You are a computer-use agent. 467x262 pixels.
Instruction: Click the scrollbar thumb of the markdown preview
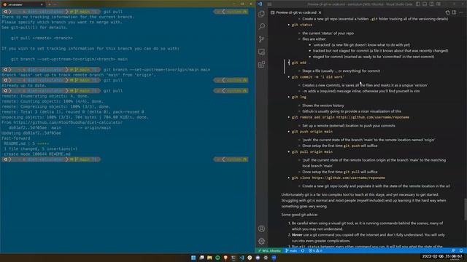(466, 210)
